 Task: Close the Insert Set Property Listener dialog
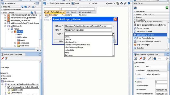(x=115, y=19)
